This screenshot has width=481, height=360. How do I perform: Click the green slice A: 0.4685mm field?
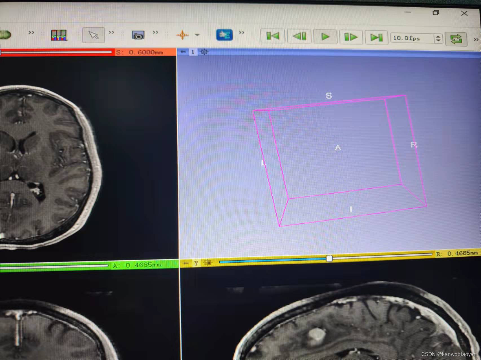(x=137, y=265)
